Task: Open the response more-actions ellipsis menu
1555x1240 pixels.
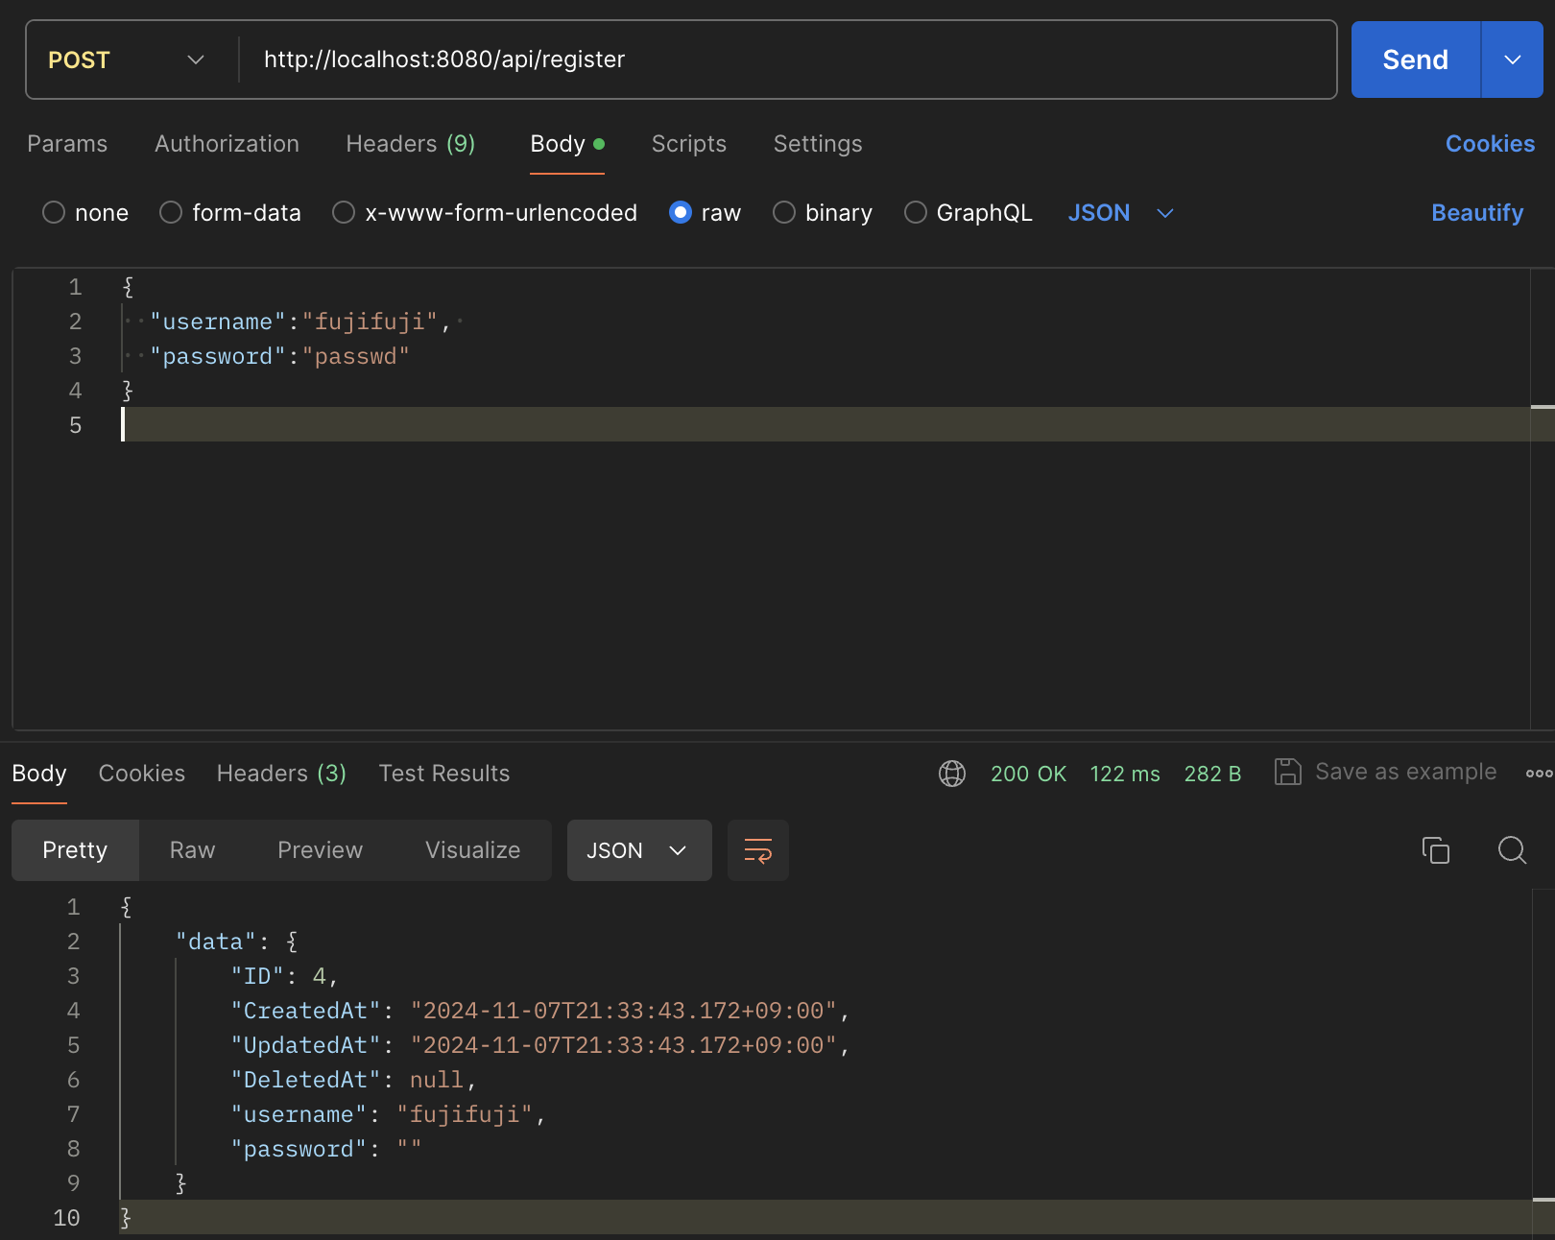Action: click(1540, 773)
